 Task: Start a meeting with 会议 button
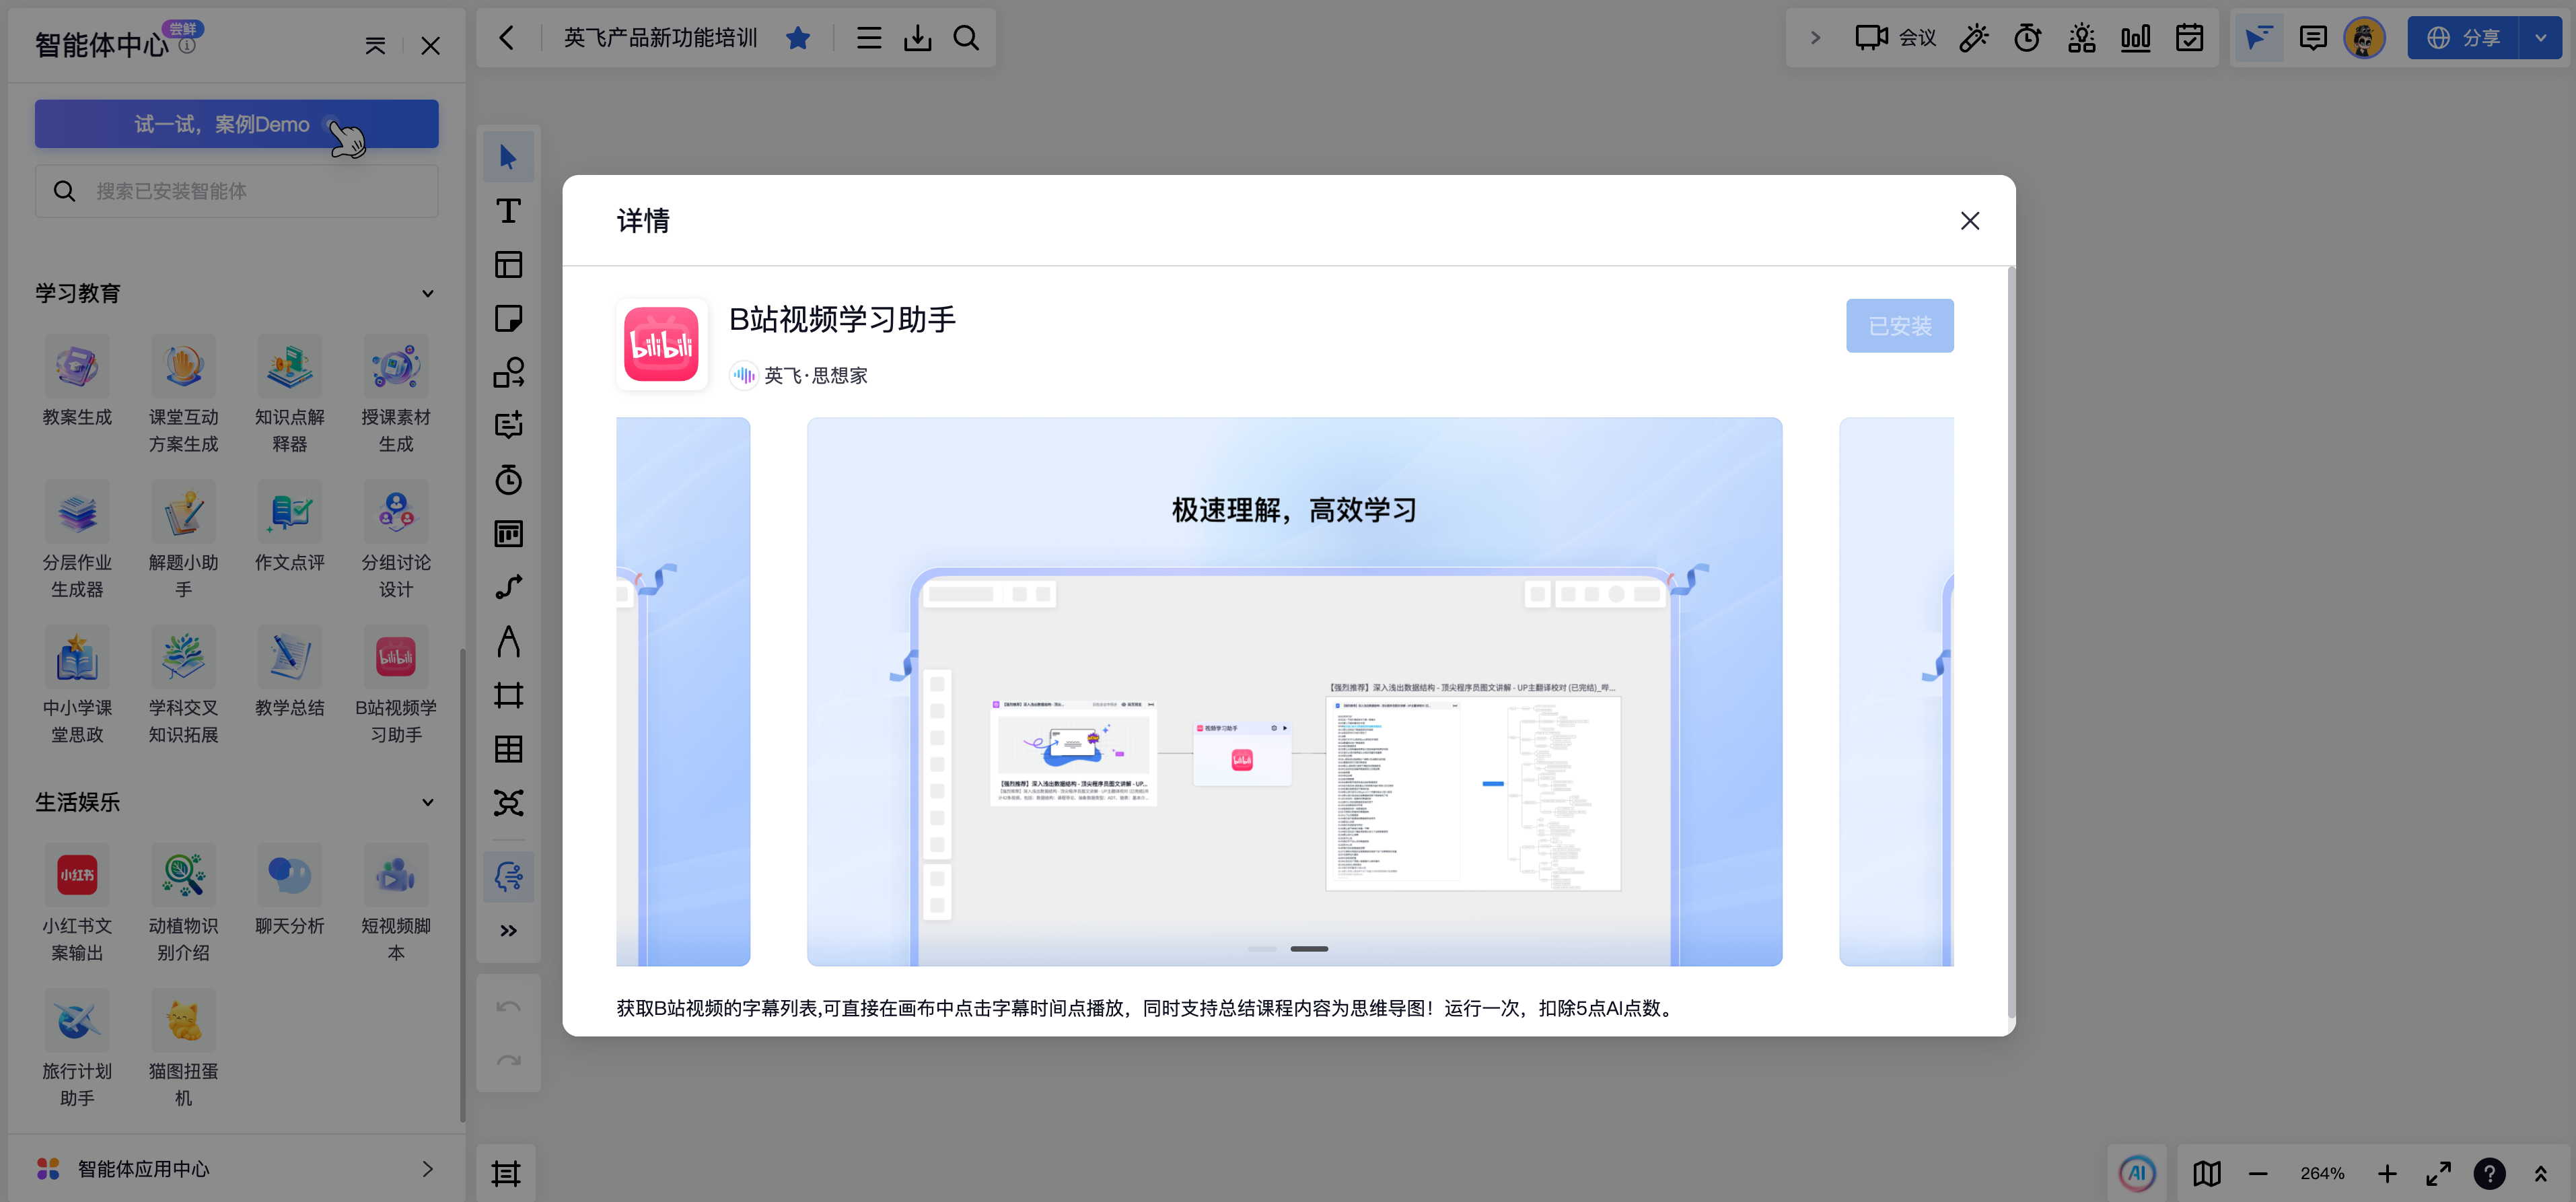click(1896, 38)
